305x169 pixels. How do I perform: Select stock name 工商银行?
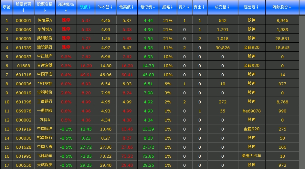[x=45, y=102]
